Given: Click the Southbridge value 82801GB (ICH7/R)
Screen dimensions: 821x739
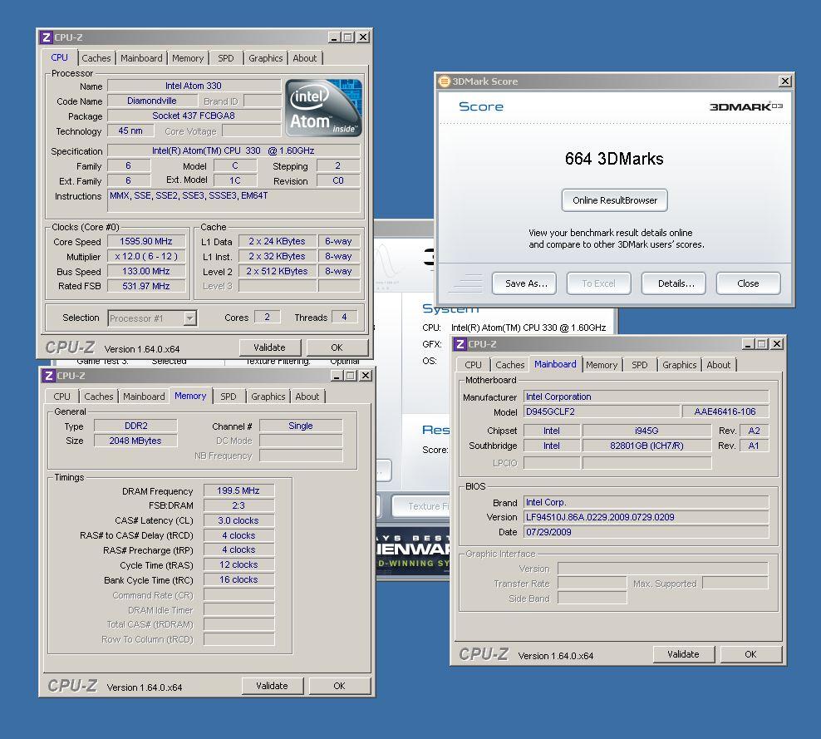Looking at the screenshot, I should click(x=646, y=446).
